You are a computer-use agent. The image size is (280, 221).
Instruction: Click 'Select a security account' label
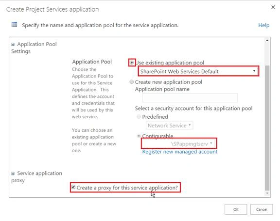click(x=193, y=109)
